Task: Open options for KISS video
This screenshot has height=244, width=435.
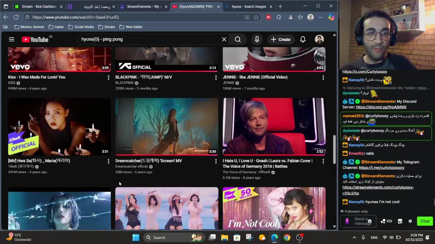Action: 108,78
